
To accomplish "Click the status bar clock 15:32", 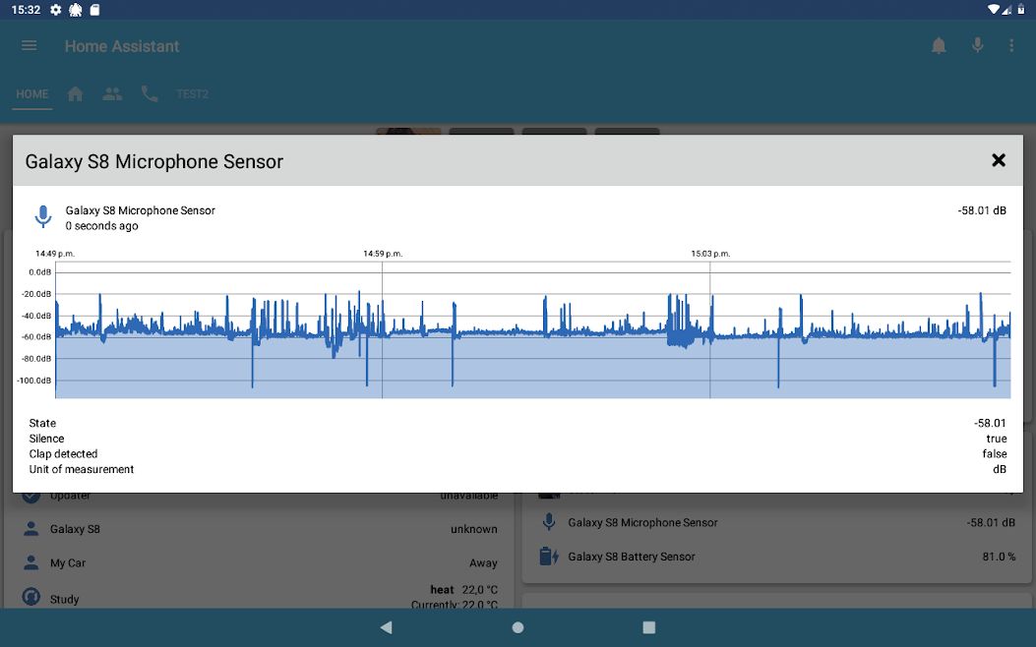I will pyautogui.click(x=26, y=10).
